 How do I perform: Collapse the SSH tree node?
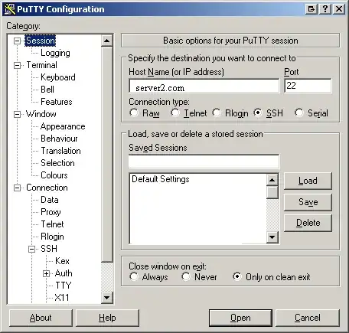coord(31,249)
